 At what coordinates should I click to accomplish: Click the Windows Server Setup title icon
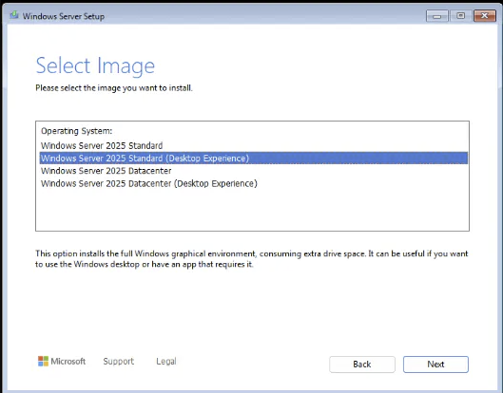pyautogui.click(x=14, y=16)
